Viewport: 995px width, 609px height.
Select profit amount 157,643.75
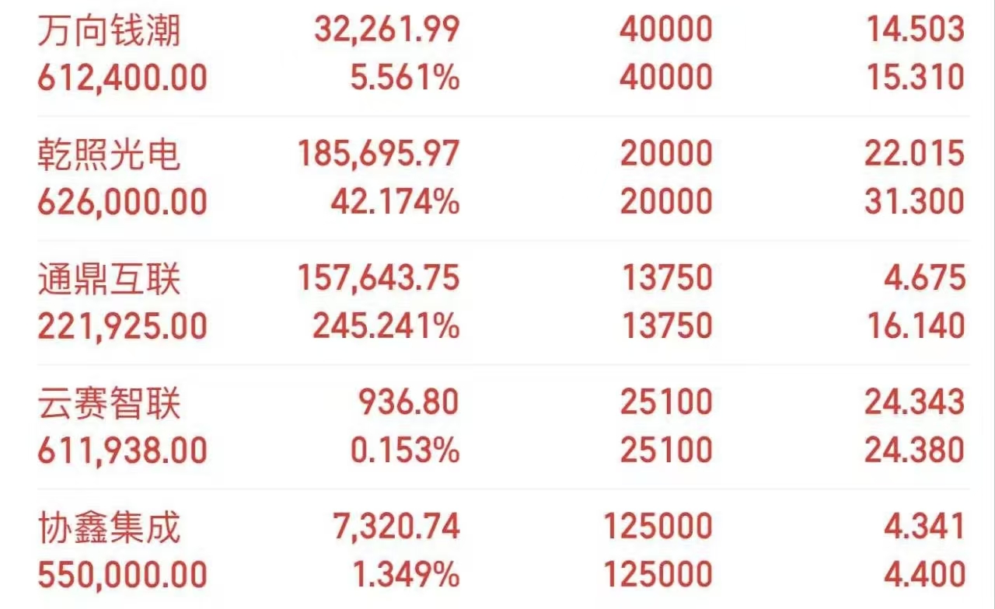[379, 279]
